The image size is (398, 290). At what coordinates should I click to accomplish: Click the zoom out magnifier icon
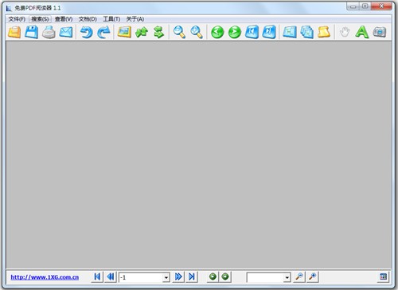pyautogui.click(x=179, y=32)
